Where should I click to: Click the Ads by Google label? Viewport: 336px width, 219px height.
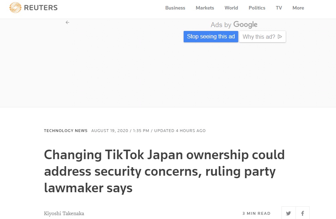pyautogui.click(x=234, y=24)
